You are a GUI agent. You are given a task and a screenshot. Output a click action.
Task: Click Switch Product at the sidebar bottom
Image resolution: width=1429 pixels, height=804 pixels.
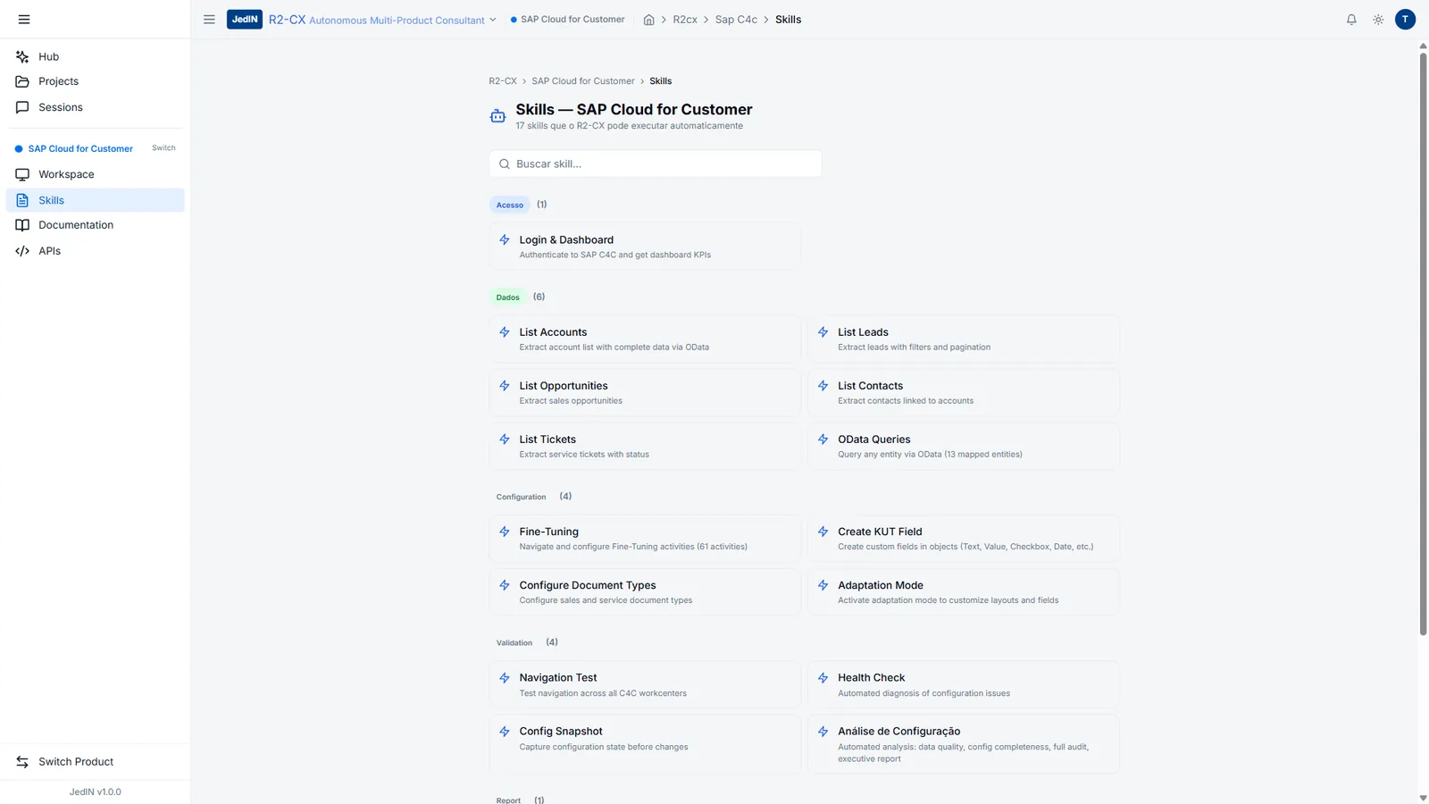tap(95, 762)
